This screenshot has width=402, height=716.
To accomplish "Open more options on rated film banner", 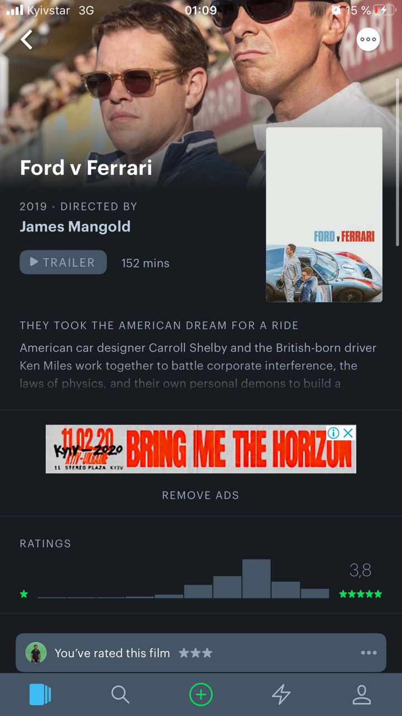I will (368, 653).
